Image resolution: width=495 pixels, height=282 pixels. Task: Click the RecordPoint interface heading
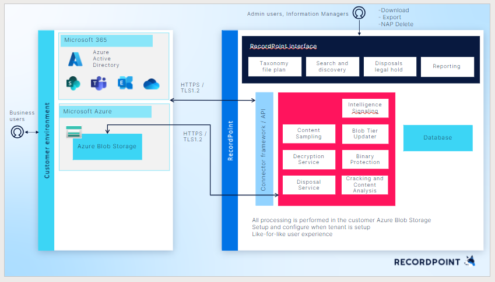point(283,47)
